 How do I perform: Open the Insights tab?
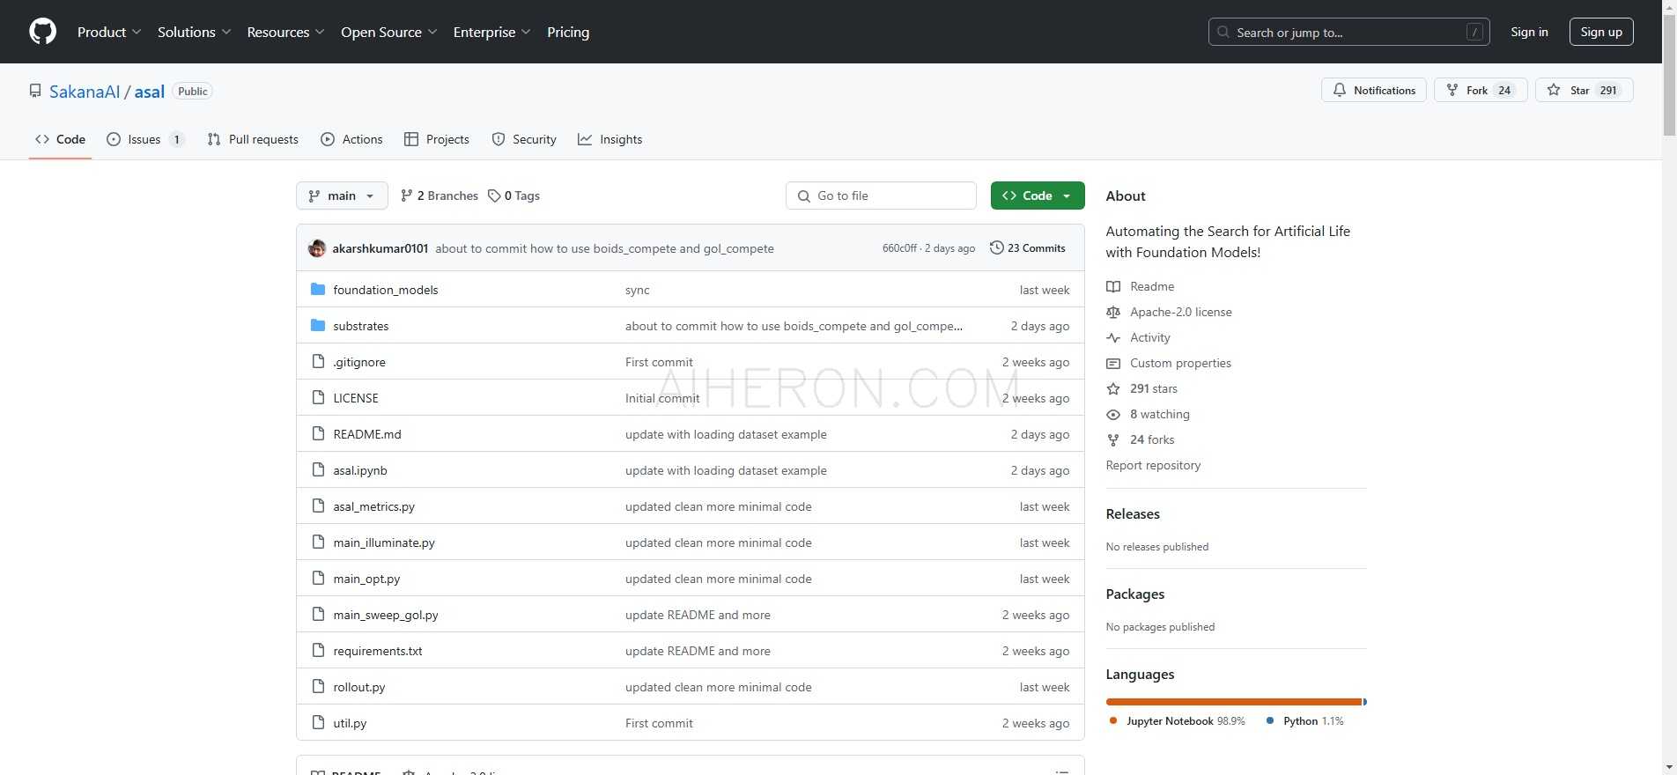pos(610,139)
